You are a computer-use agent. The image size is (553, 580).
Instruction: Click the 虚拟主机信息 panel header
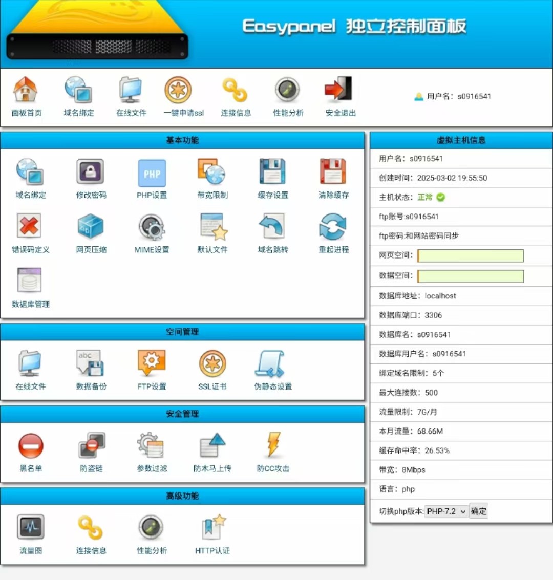point(461,140)
